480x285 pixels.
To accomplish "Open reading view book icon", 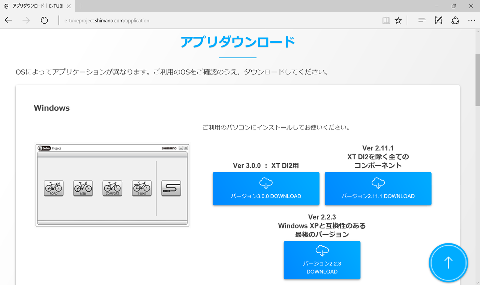I will 386,20.
